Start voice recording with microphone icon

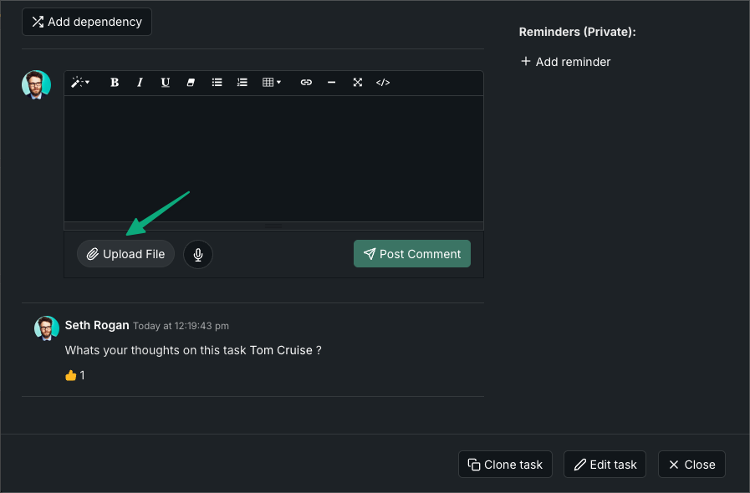198,254
